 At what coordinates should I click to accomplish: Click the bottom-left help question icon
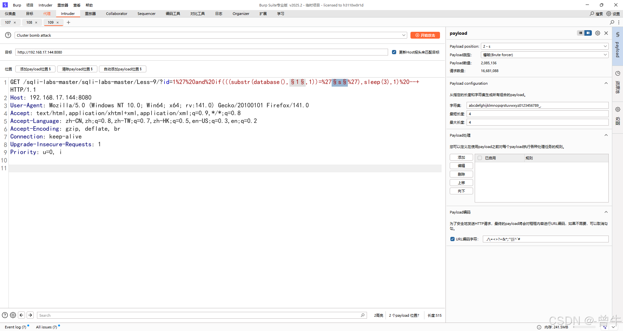(x=5, y=315)
